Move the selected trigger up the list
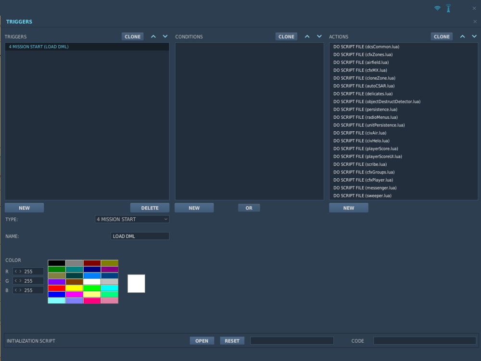 click(153, 36)
